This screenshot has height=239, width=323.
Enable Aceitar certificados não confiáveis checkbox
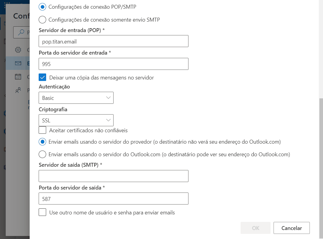[x=43, y=130]
